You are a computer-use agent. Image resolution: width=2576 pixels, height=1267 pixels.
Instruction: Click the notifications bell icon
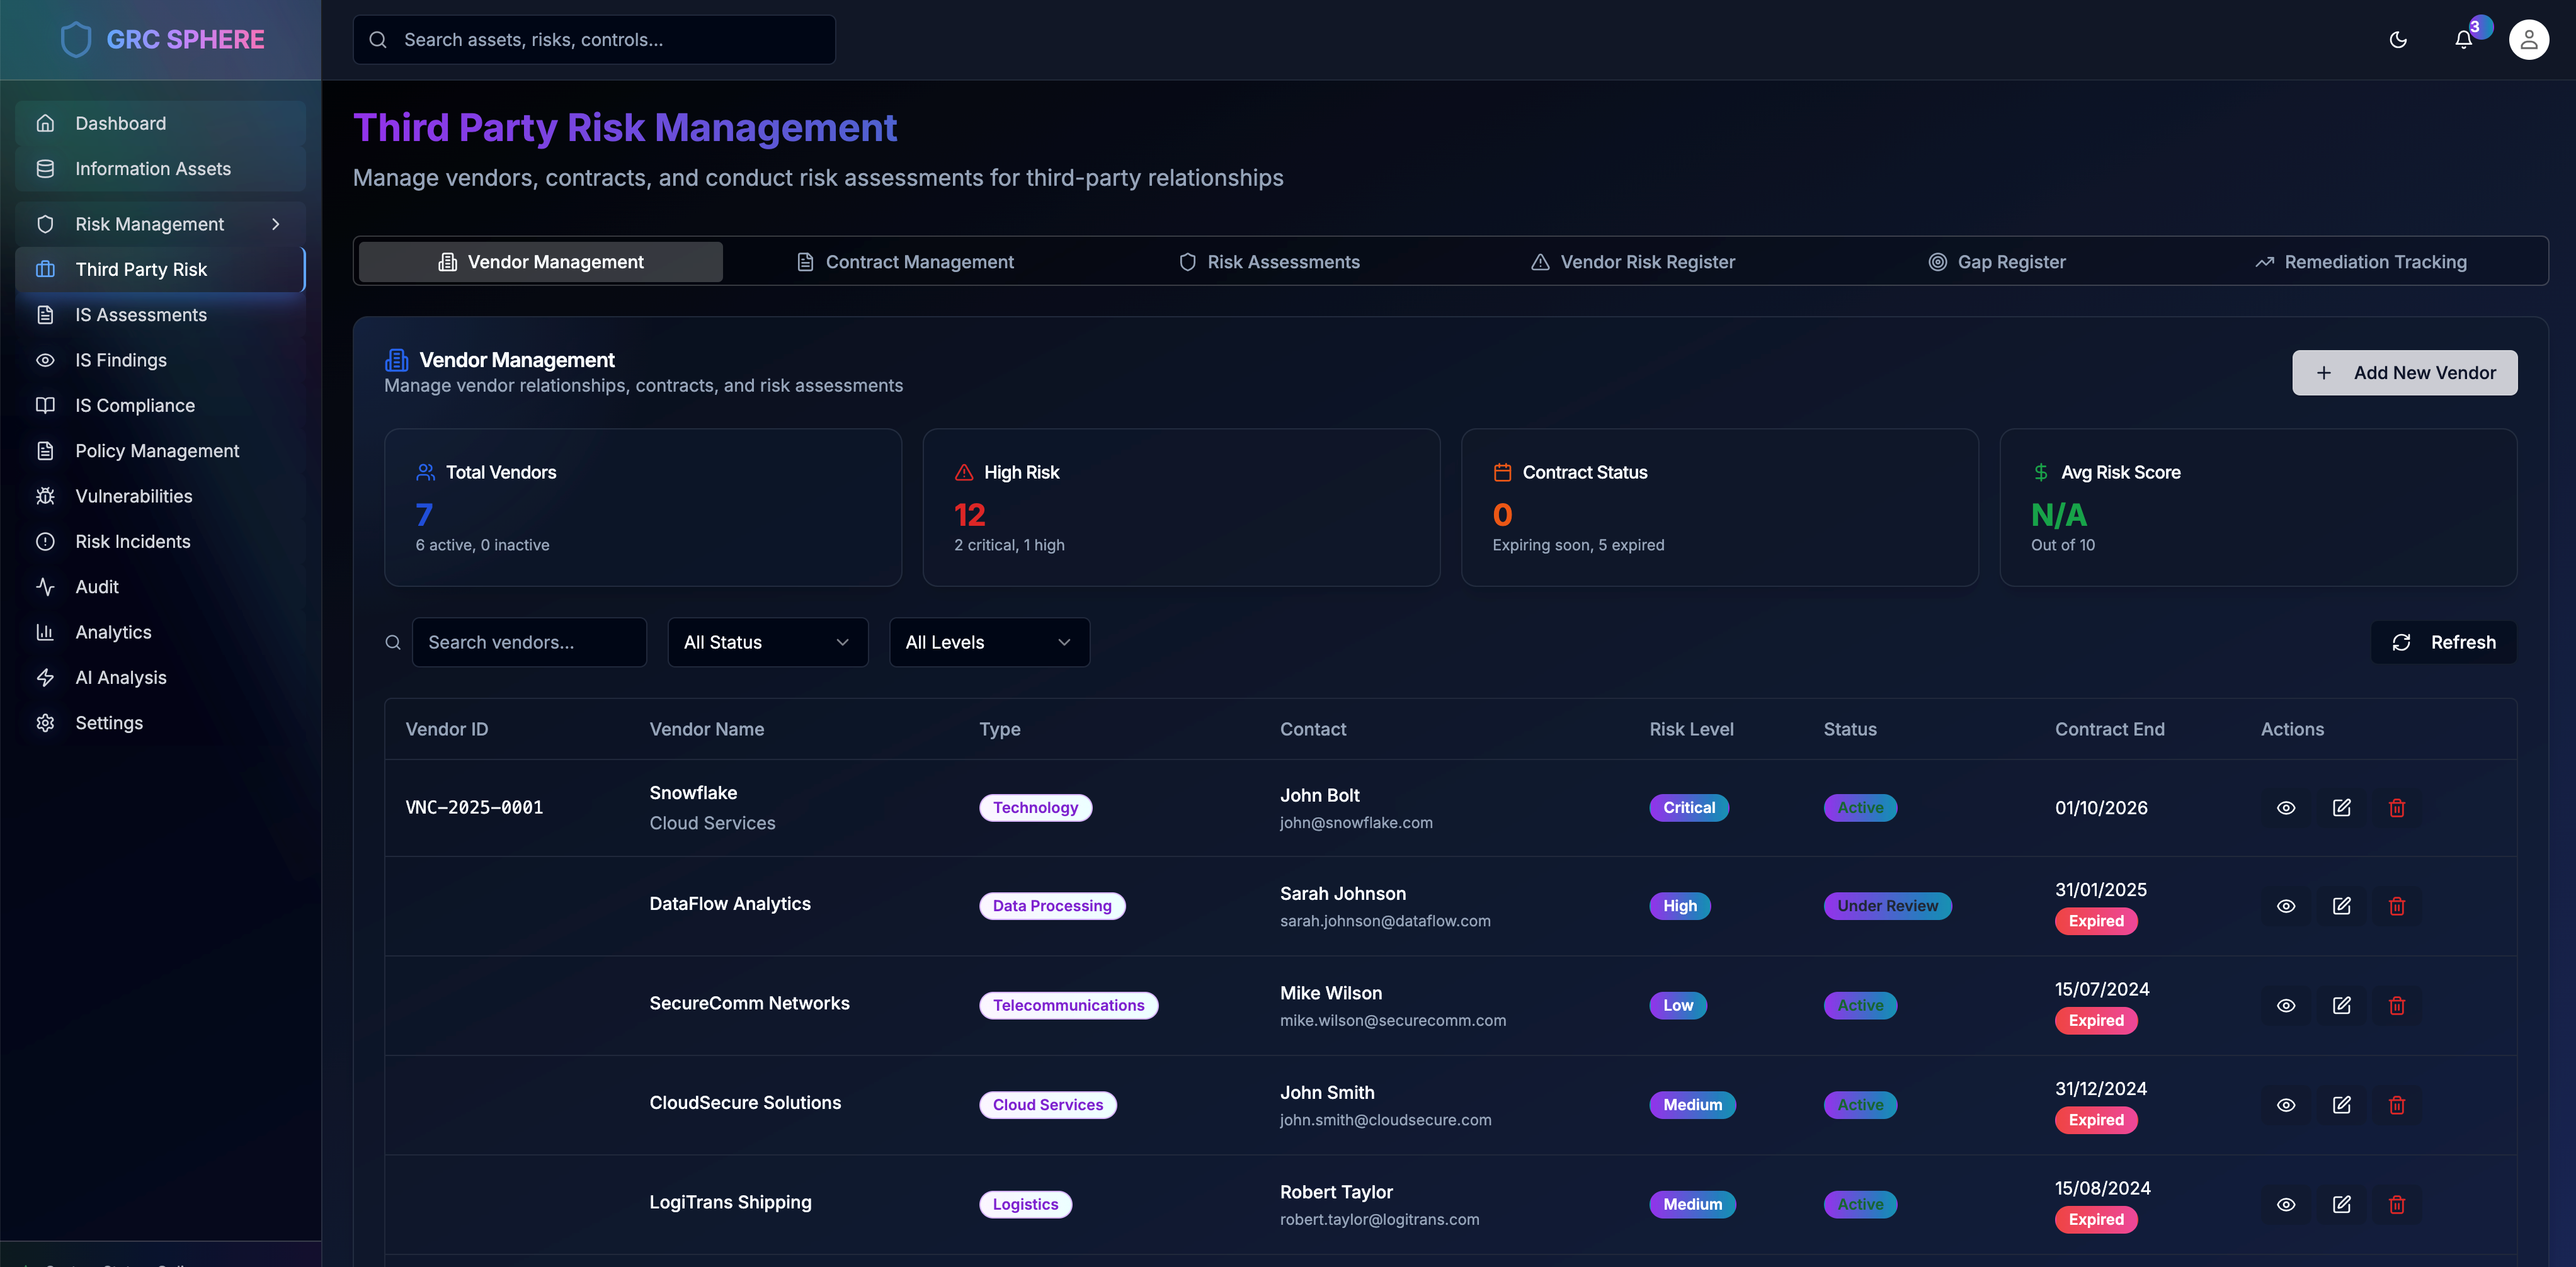pos(2463,40)
